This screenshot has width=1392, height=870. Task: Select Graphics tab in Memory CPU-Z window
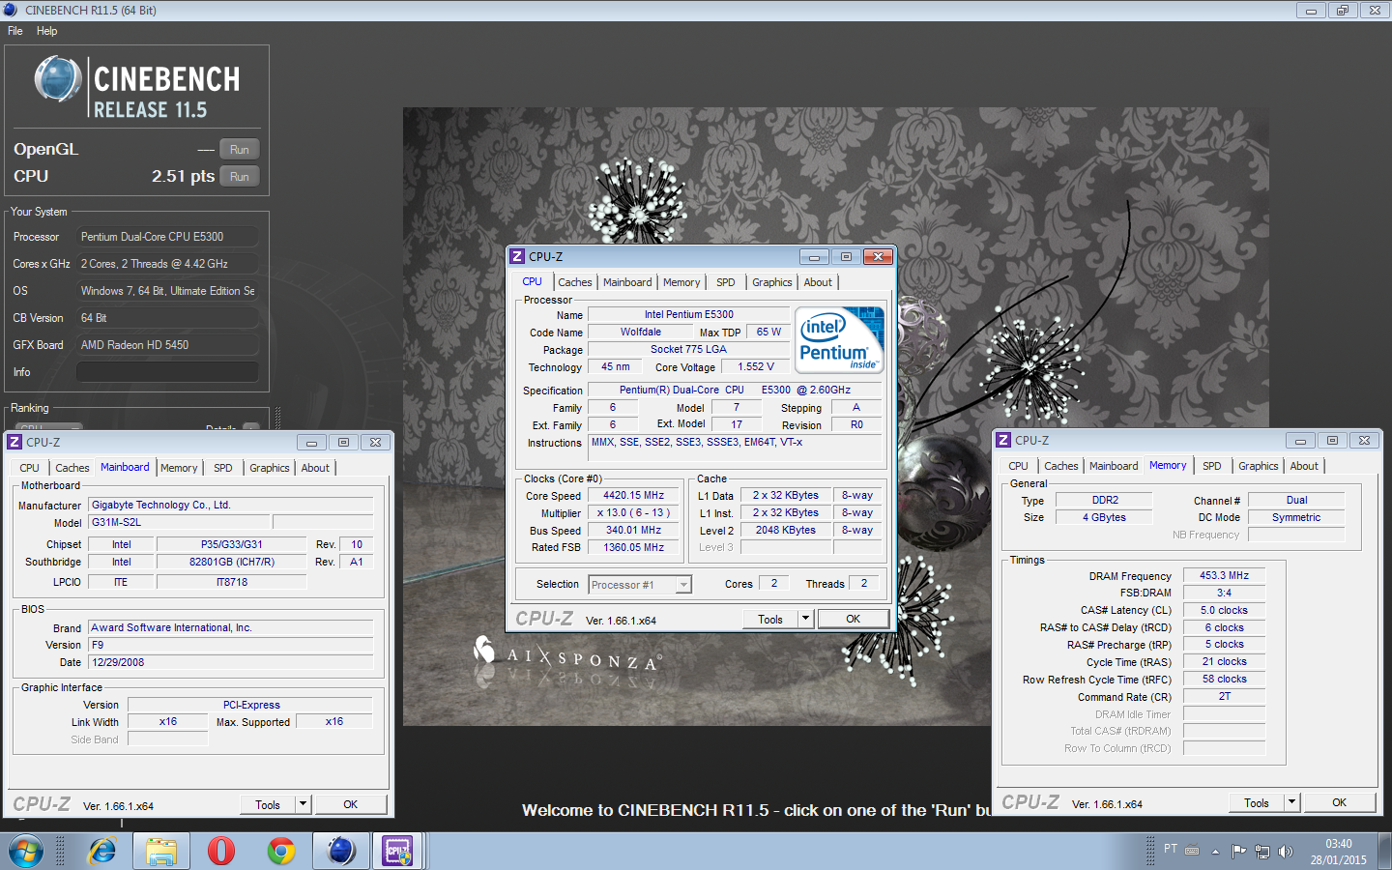click(1259, 466)
